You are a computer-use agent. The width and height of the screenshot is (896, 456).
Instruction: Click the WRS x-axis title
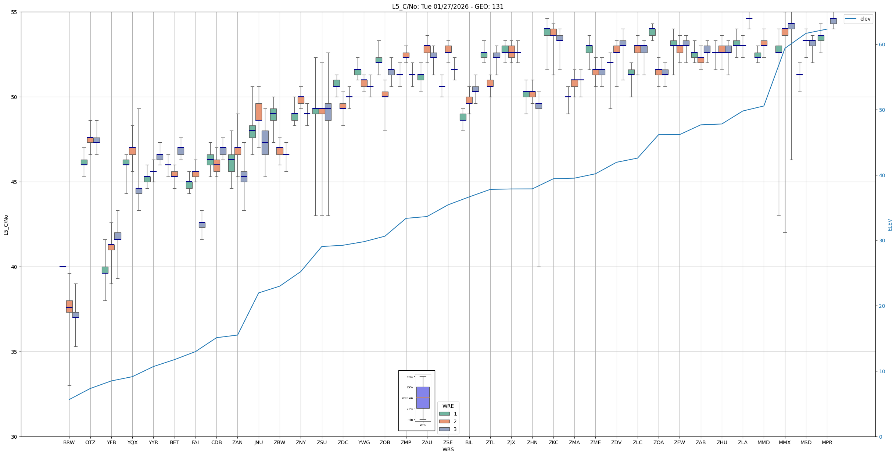(x=448, y=449)
